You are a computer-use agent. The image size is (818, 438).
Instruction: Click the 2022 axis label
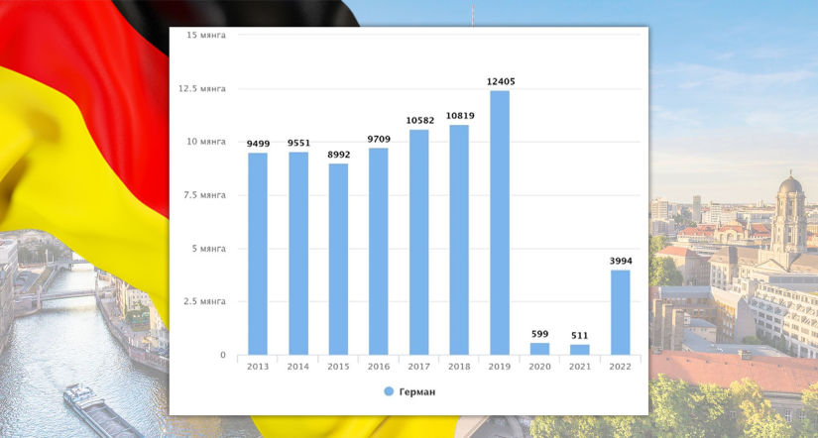pyautogui.click(x=621, y=367)
